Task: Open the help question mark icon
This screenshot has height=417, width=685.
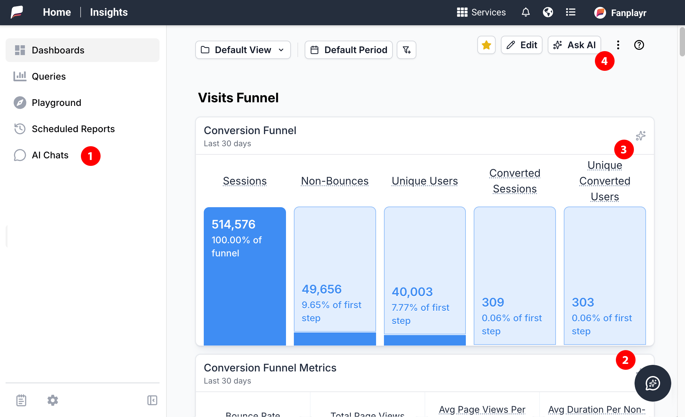Action: pos(639,45)
